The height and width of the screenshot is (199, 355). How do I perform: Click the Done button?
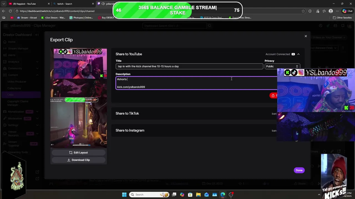(x=299, y=170)
